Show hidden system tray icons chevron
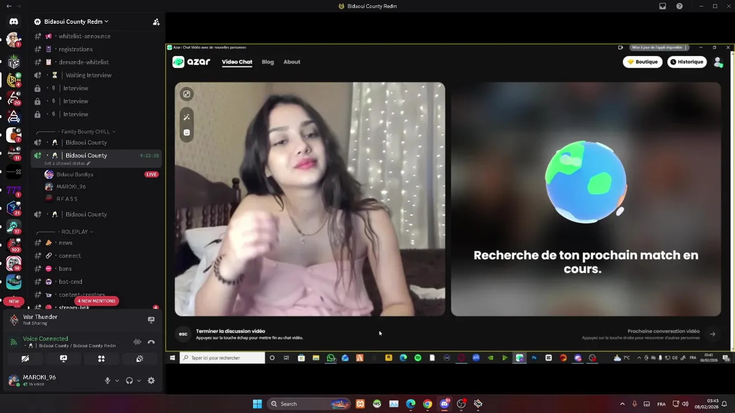Screen dimensions: 735x413 point(622,404)
